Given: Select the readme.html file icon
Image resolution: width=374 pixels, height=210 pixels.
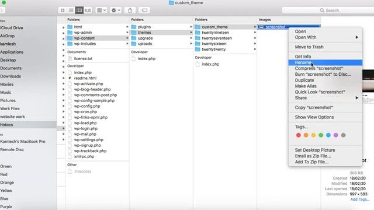Looking at the screenshot, I should point(70,78).
